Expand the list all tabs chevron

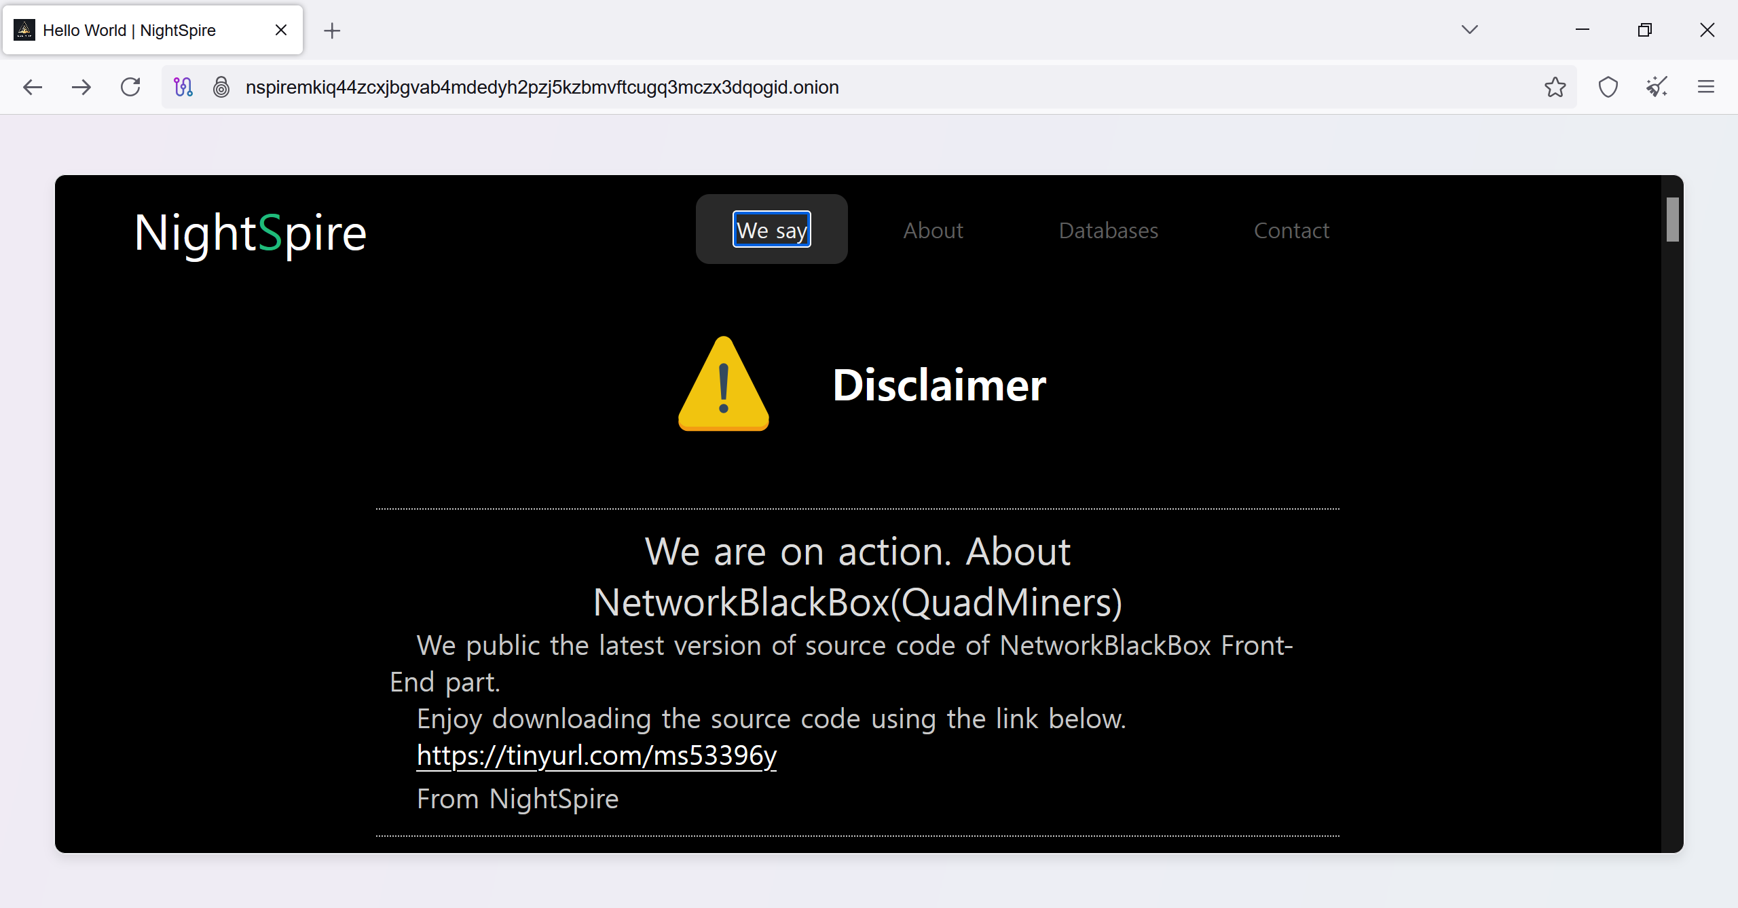point(1470,30)
